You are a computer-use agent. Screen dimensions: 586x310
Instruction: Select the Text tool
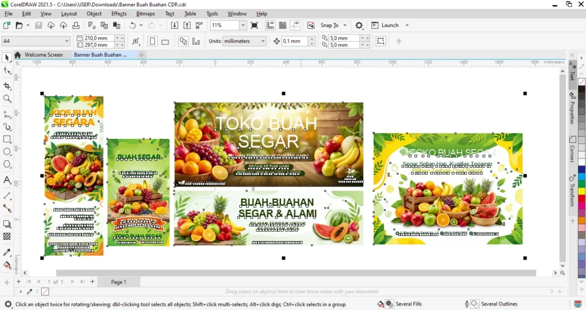tap(7, 180)
